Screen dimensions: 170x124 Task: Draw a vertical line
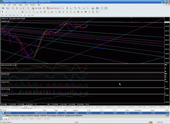pyautogui.click(x=11, y=12)
